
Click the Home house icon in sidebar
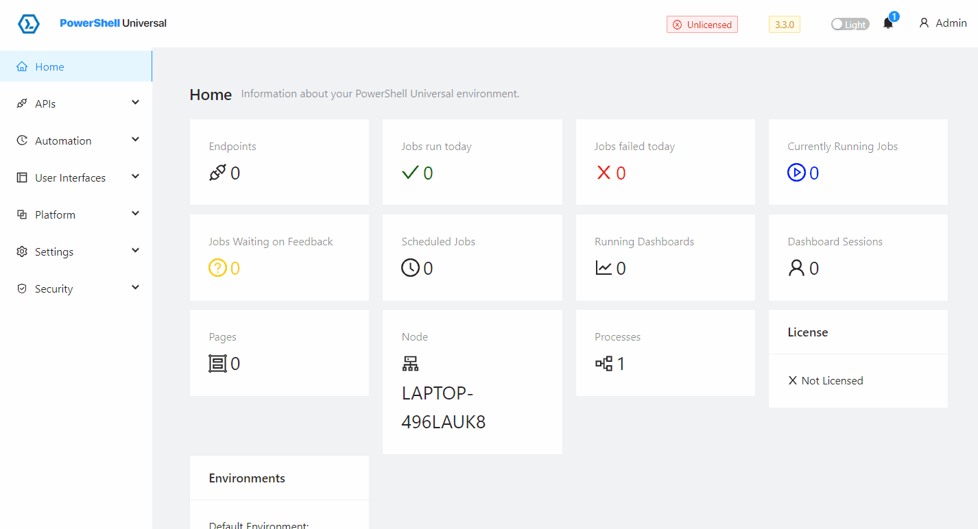click(x=22, y=66)
